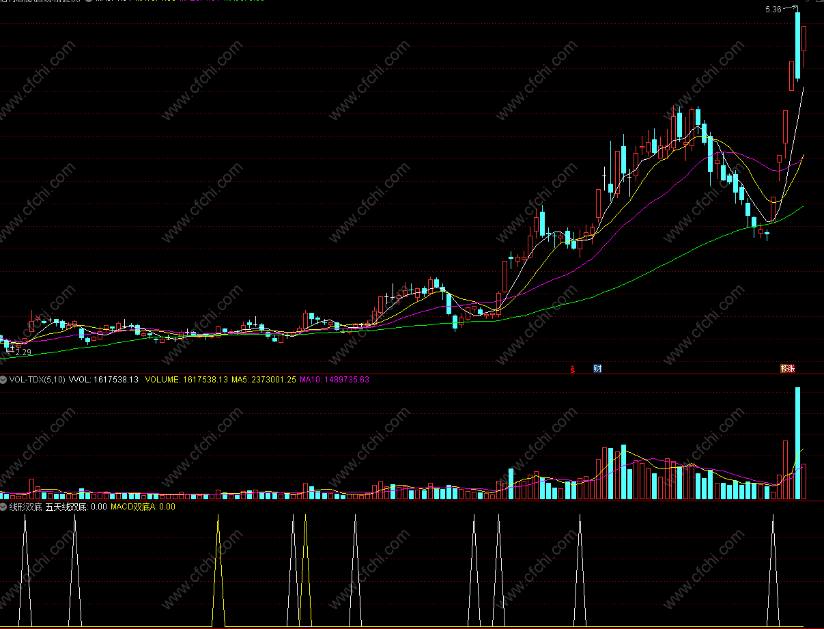Image resolution: width=824 pixels, height=629 pixels.
Task: Click the VVOL: 1617538.13 value
Action: 104,379
